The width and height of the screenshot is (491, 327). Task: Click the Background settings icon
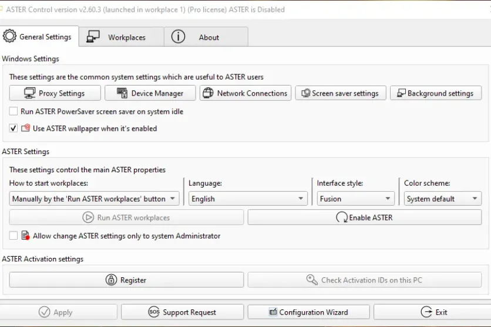[x=401, y=93]
